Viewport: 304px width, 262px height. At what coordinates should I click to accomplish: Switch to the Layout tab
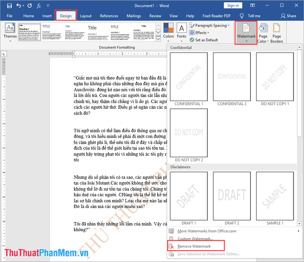86,16
